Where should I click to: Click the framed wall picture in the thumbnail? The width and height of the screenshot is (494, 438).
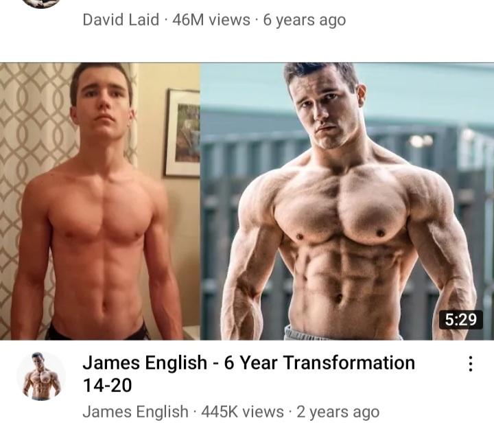point(183,132)
